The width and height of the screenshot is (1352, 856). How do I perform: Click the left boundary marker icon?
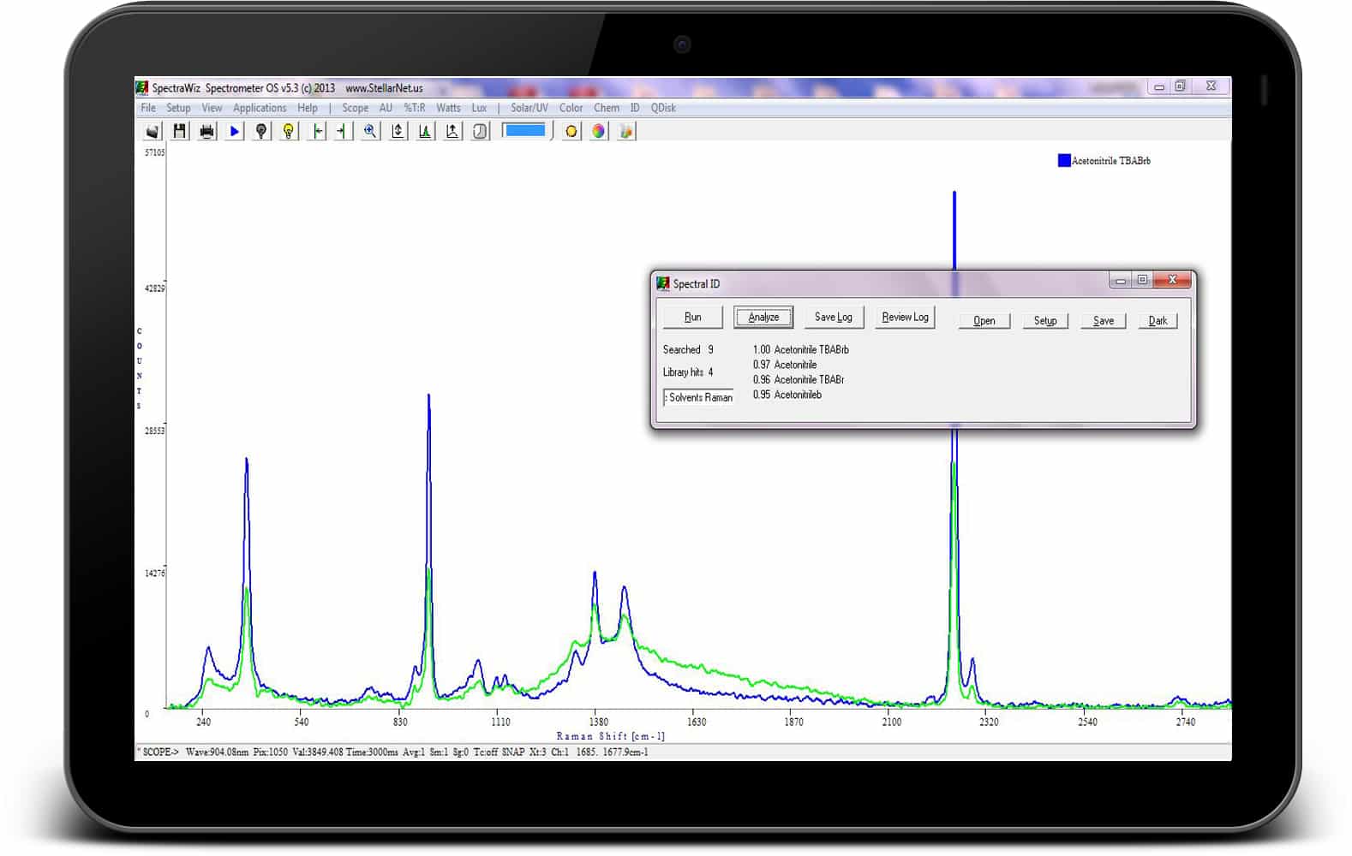point(317,131)
